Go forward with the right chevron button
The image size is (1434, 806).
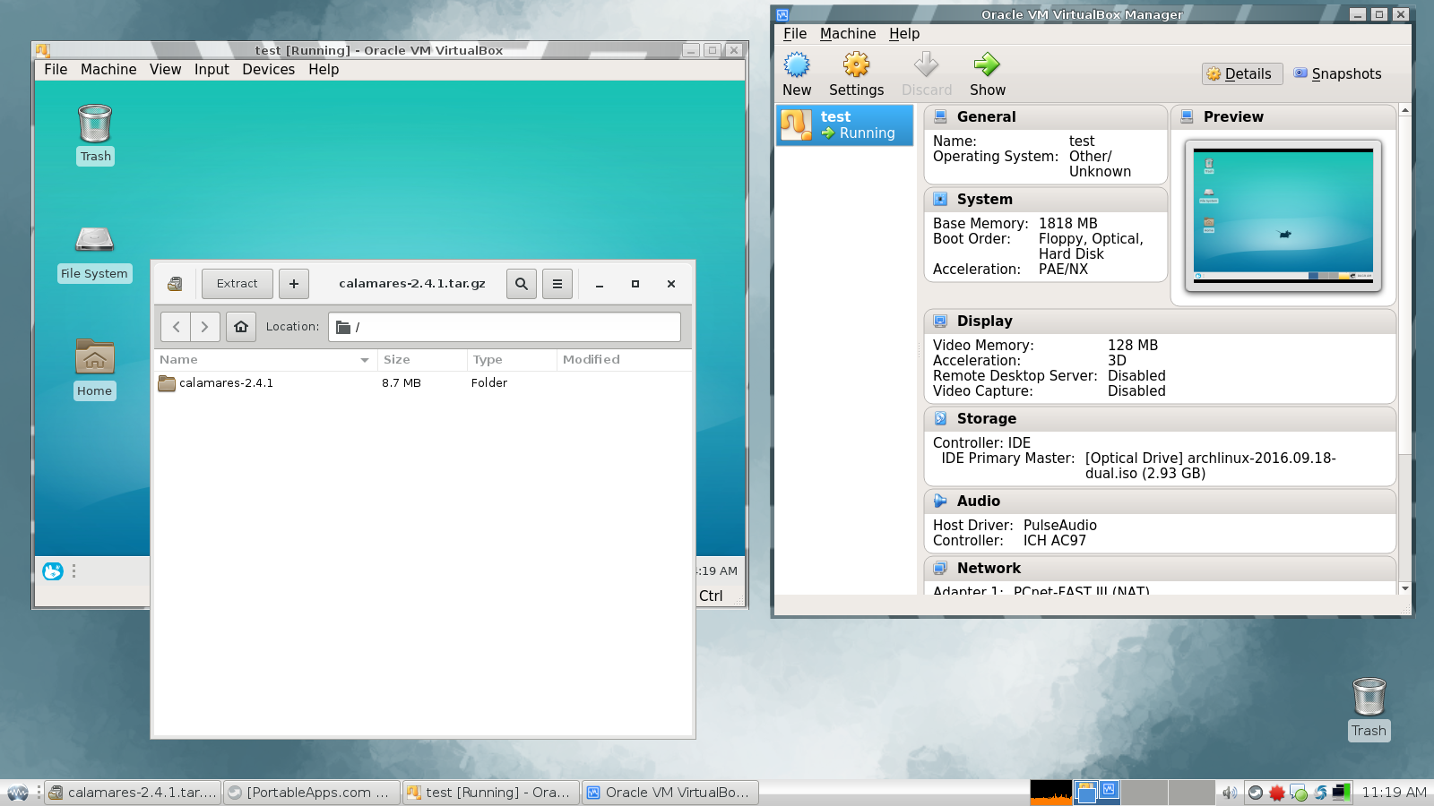[205, 327]
